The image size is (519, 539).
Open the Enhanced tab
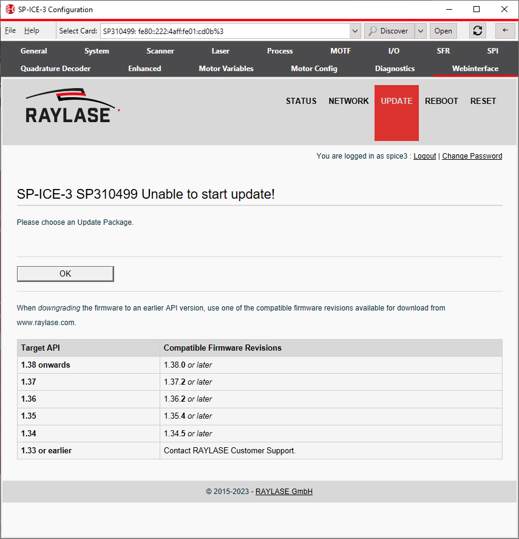[144, 69]
